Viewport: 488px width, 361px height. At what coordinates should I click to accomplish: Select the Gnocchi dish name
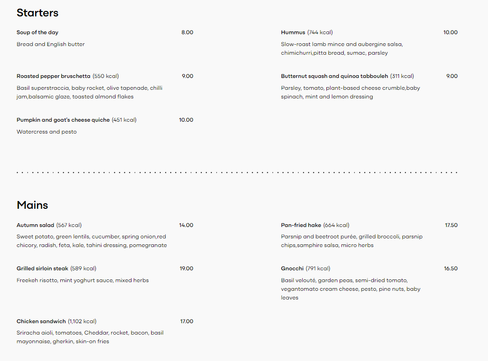click(x=292, y=268)
